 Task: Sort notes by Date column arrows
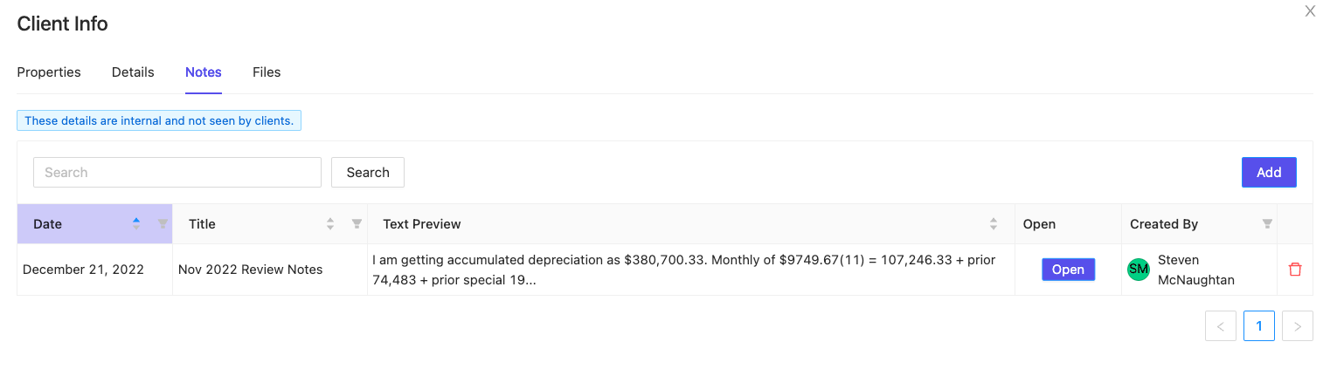[x=136, y=224]
